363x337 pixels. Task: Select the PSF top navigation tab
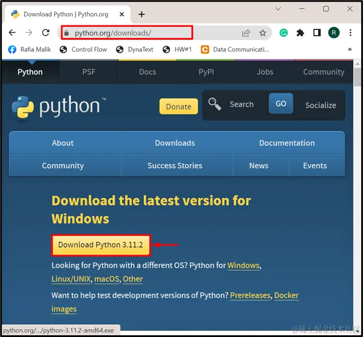point(89,72)
